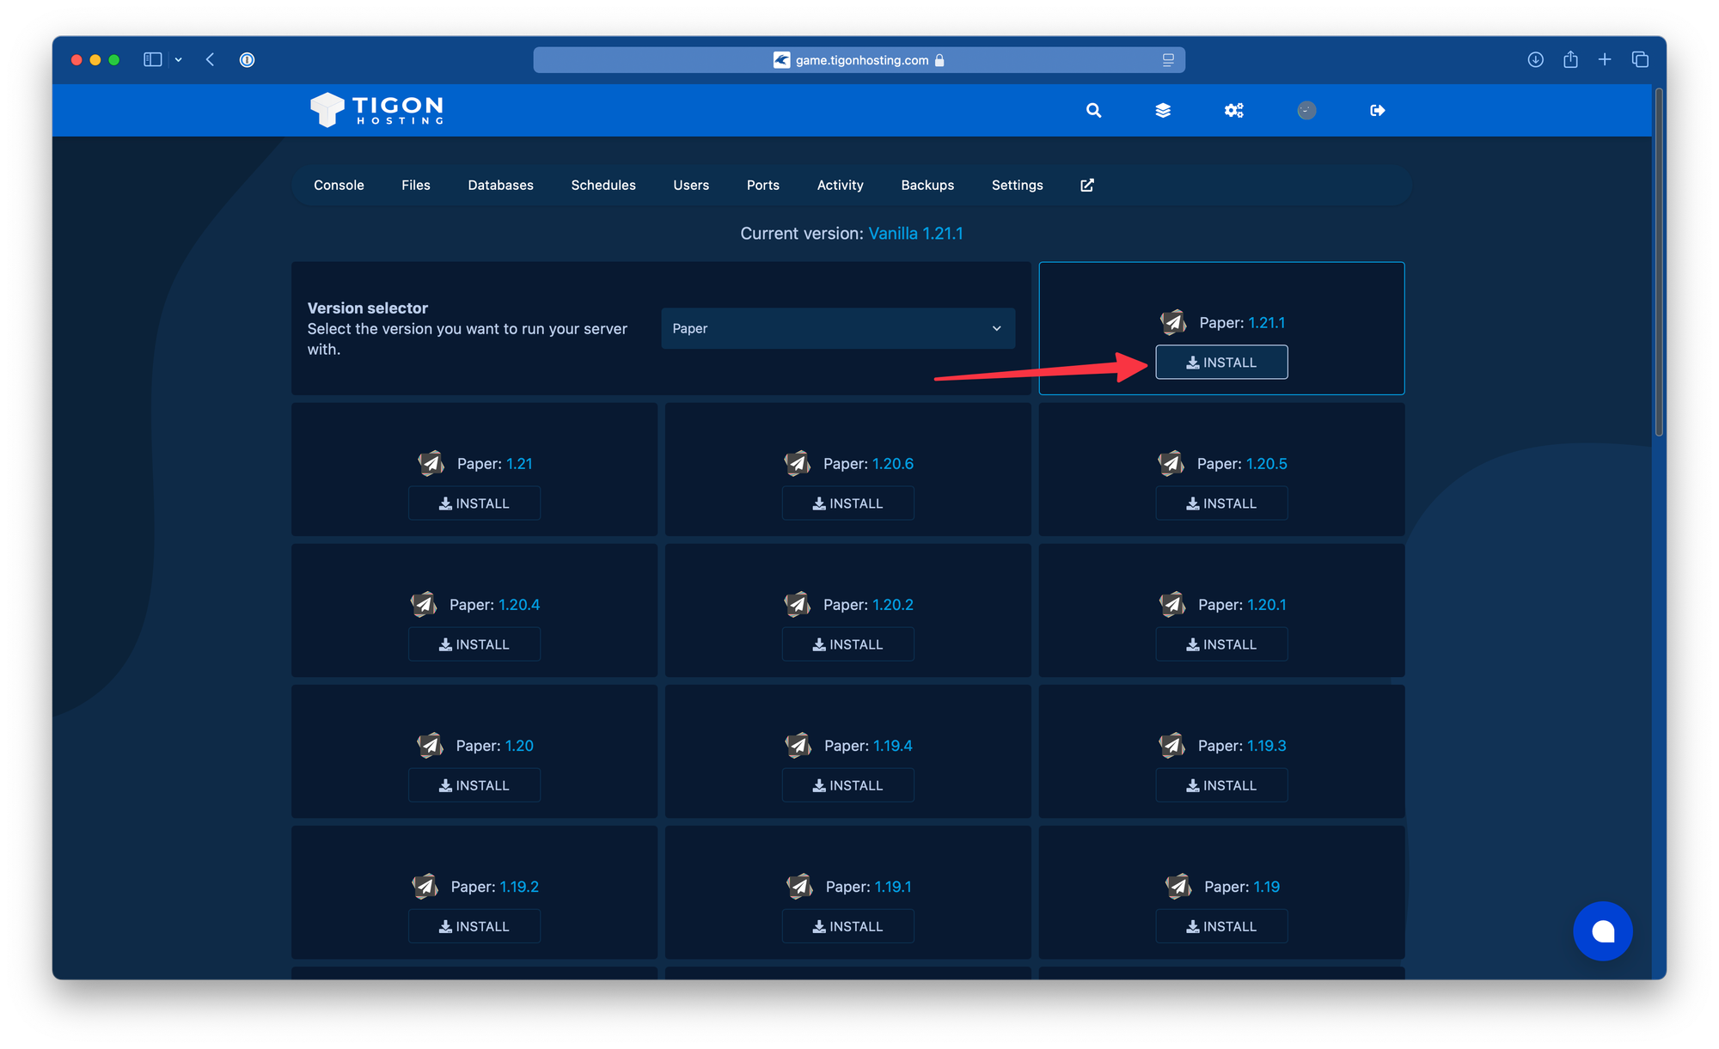The width and height of the screenshot is (1719, 1049).
Task: Click the Paper 1.20.5 server icon
Action: click(x=1172, y=464)
